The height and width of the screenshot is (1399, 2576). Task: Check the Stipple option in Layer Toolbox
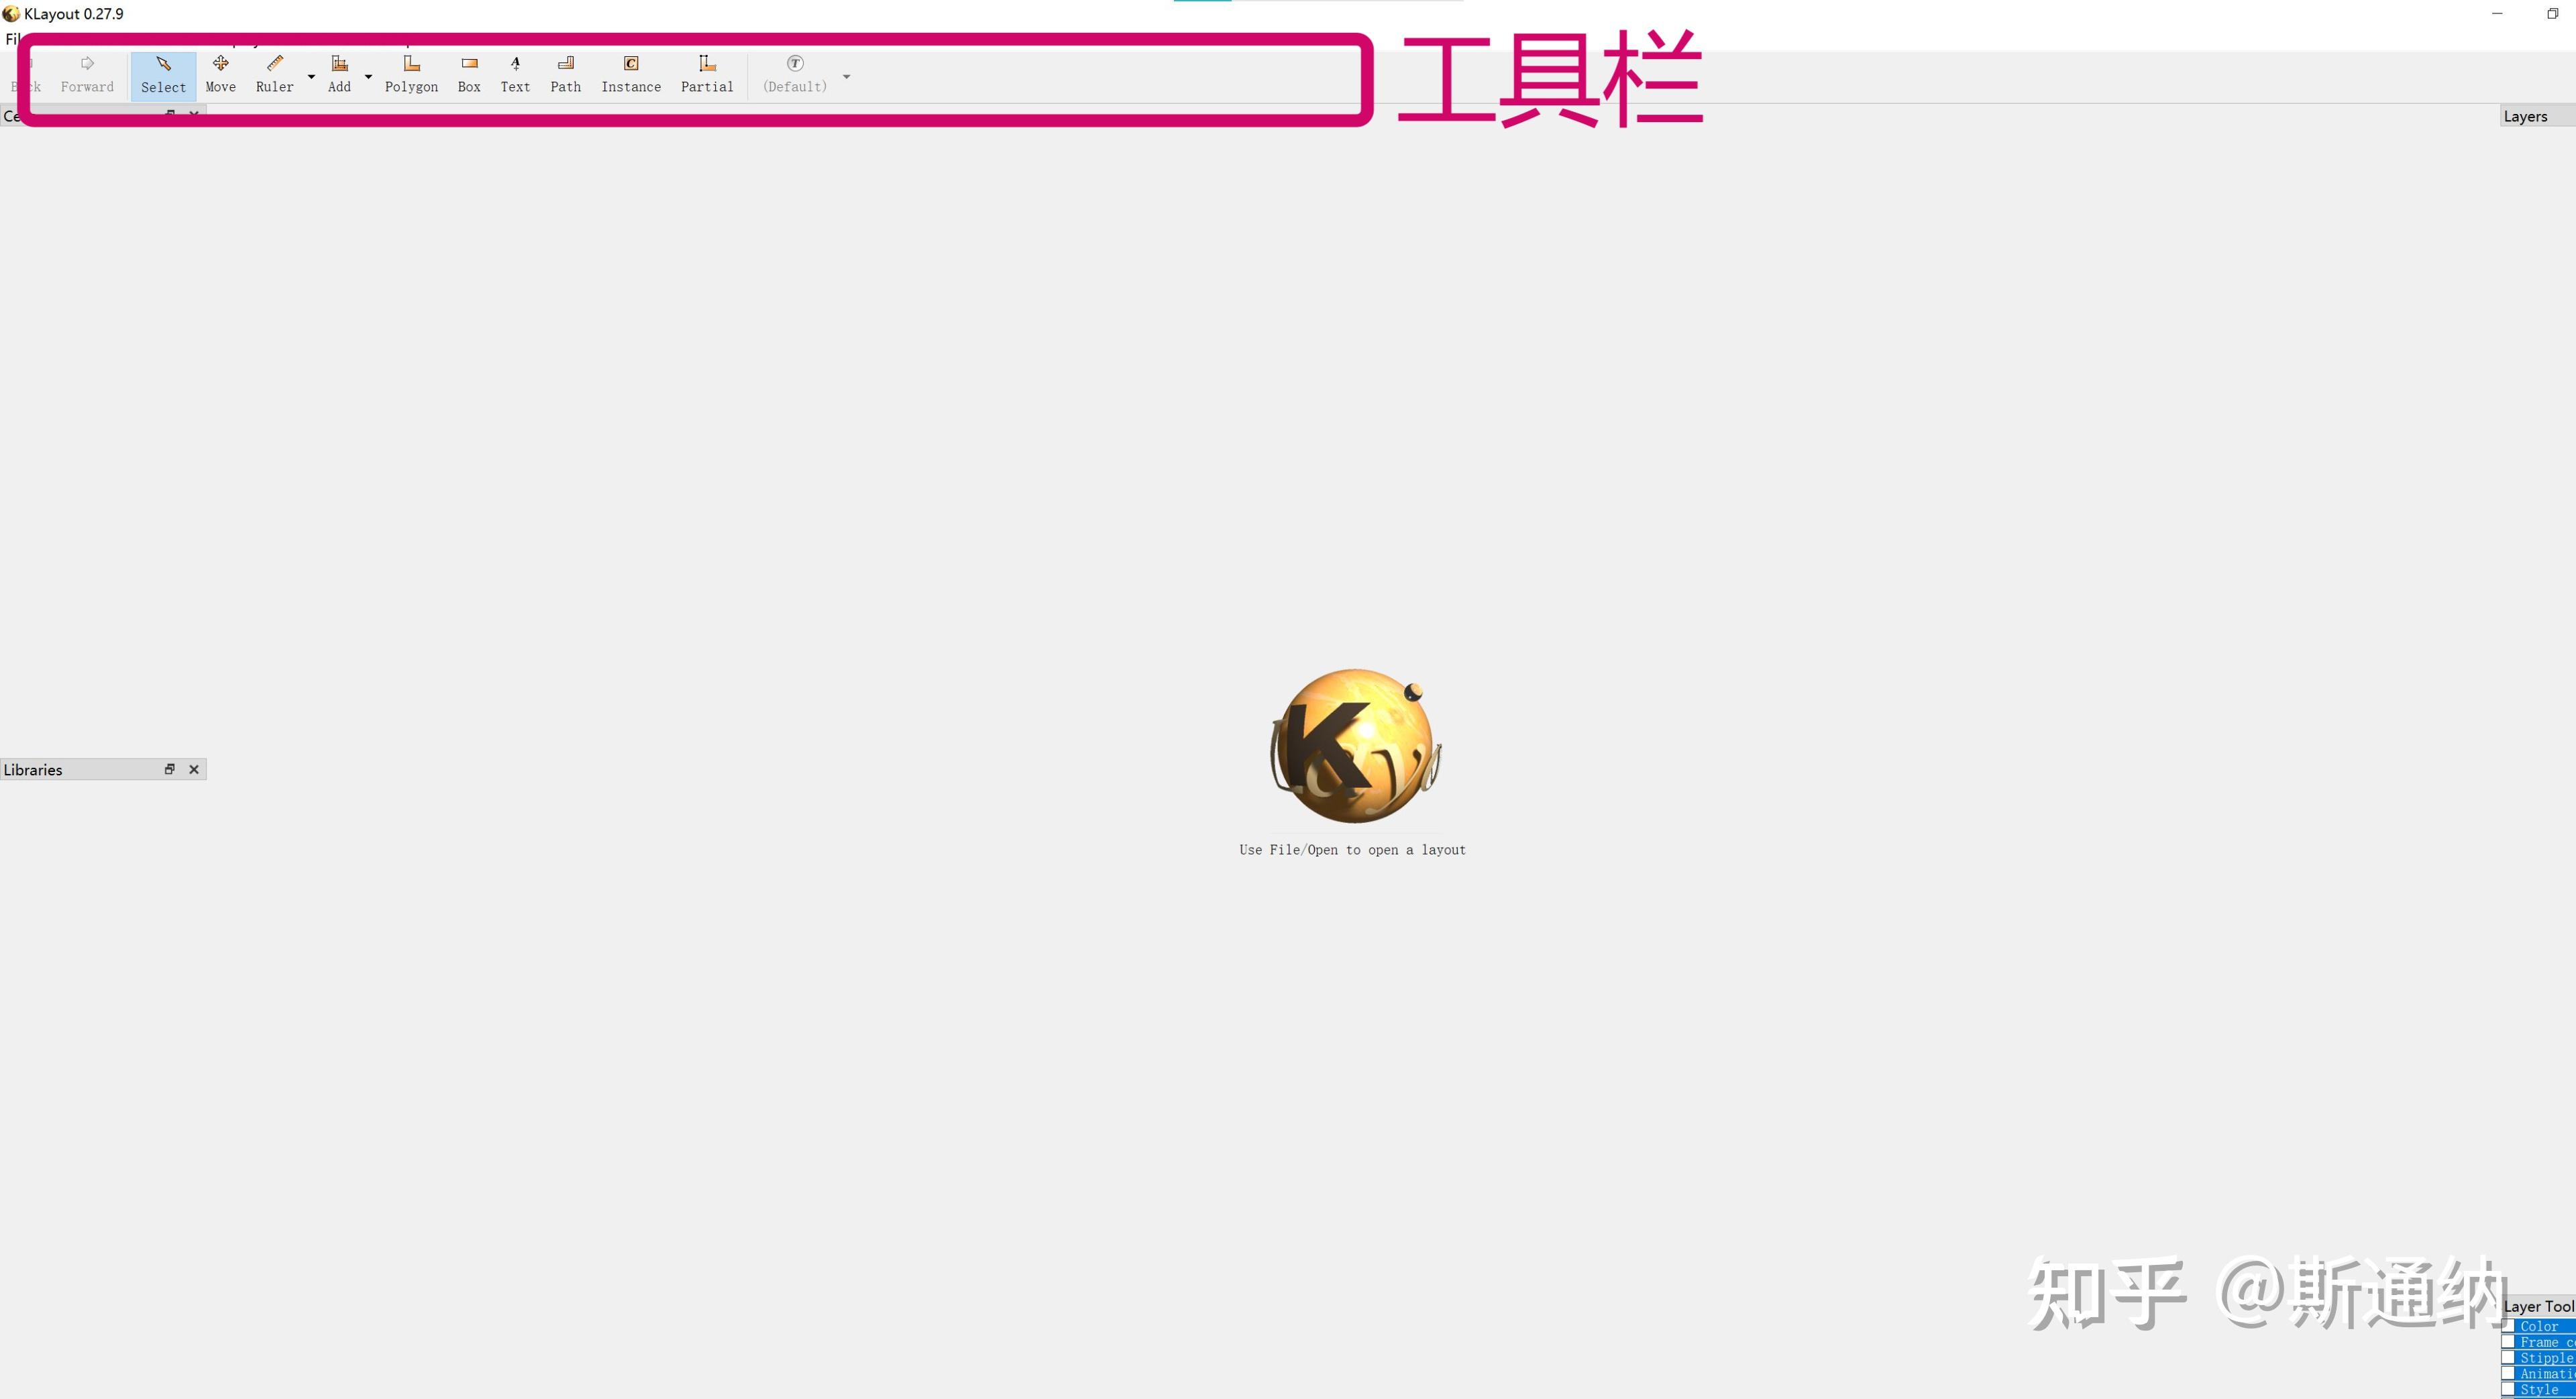coord(2508,1357)
